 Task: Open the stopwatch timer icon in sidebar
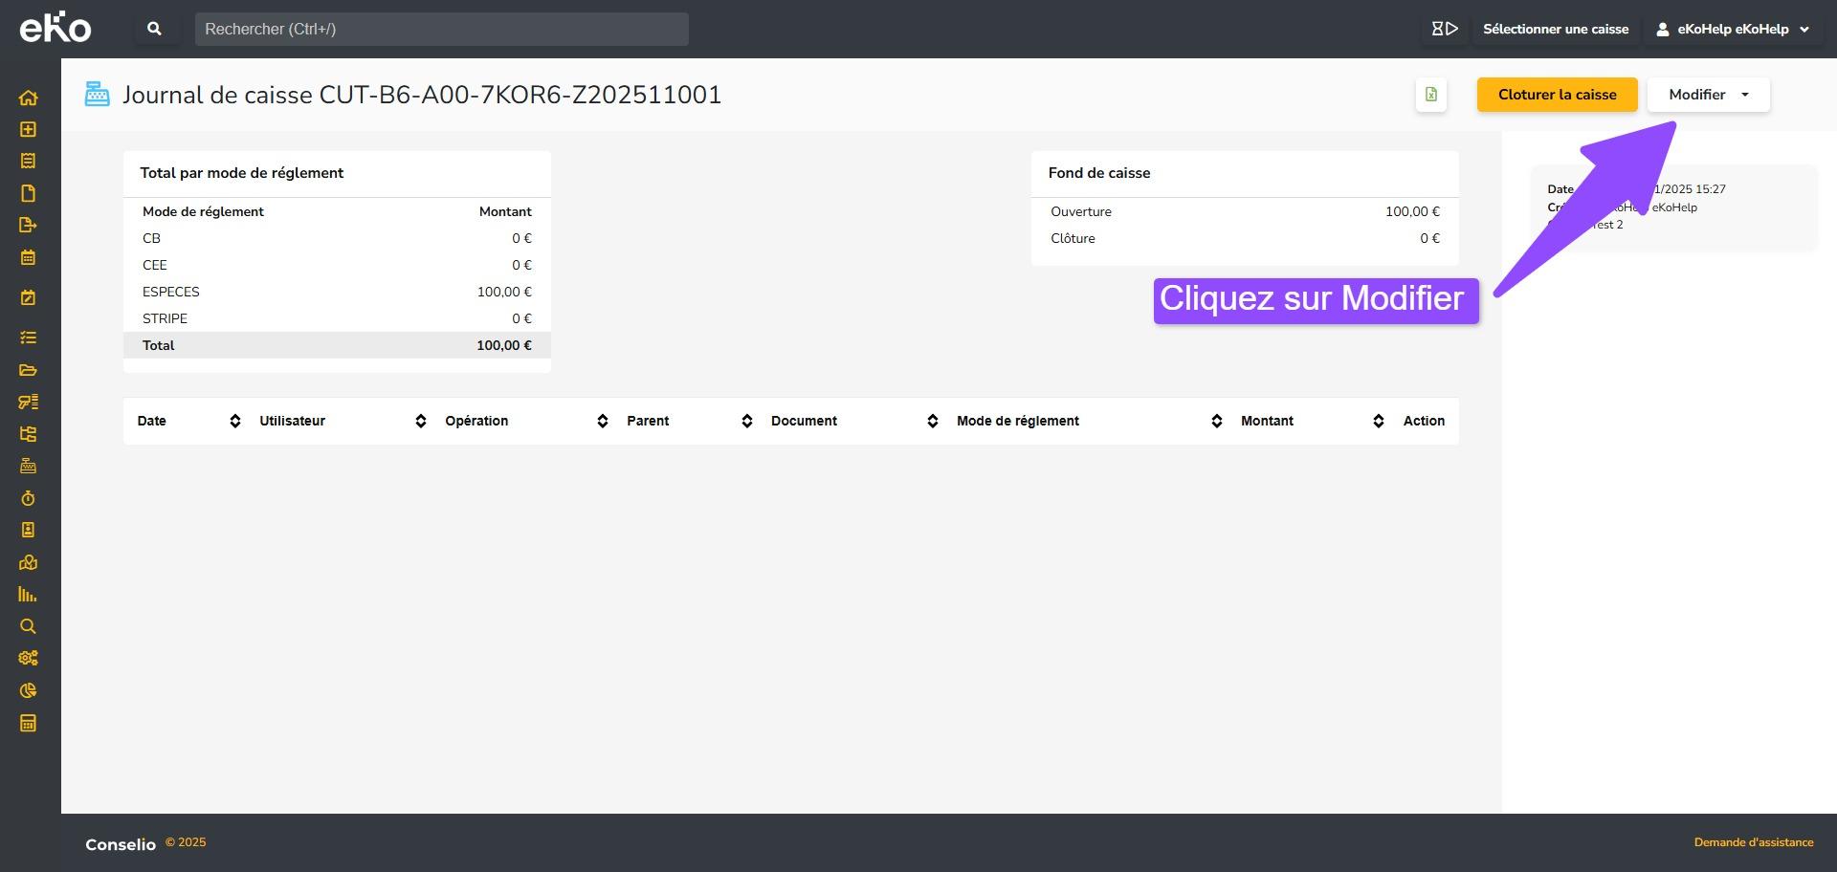coord(28,498)
